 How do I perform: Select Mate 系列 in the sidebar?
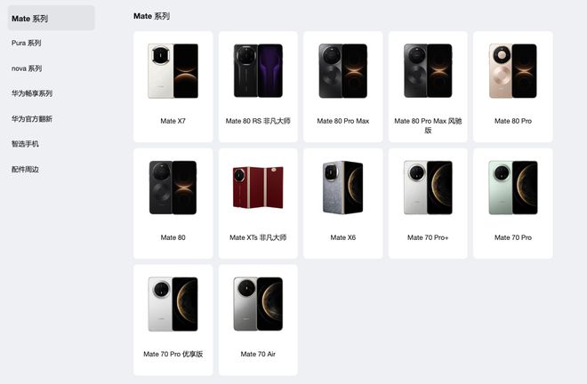52,19
